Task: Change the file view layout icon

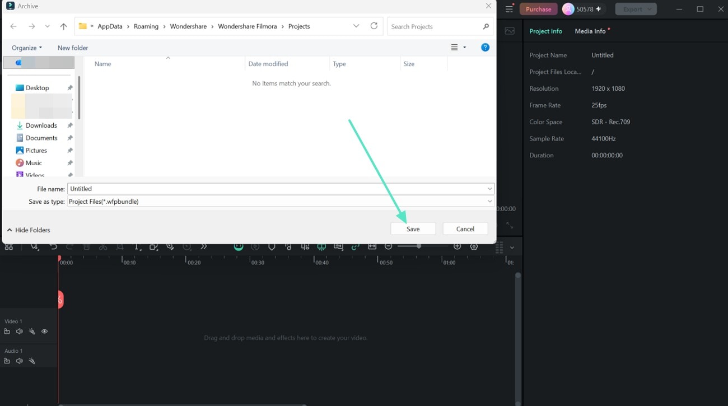Action: pyautogui.click(x=455, y=48)
